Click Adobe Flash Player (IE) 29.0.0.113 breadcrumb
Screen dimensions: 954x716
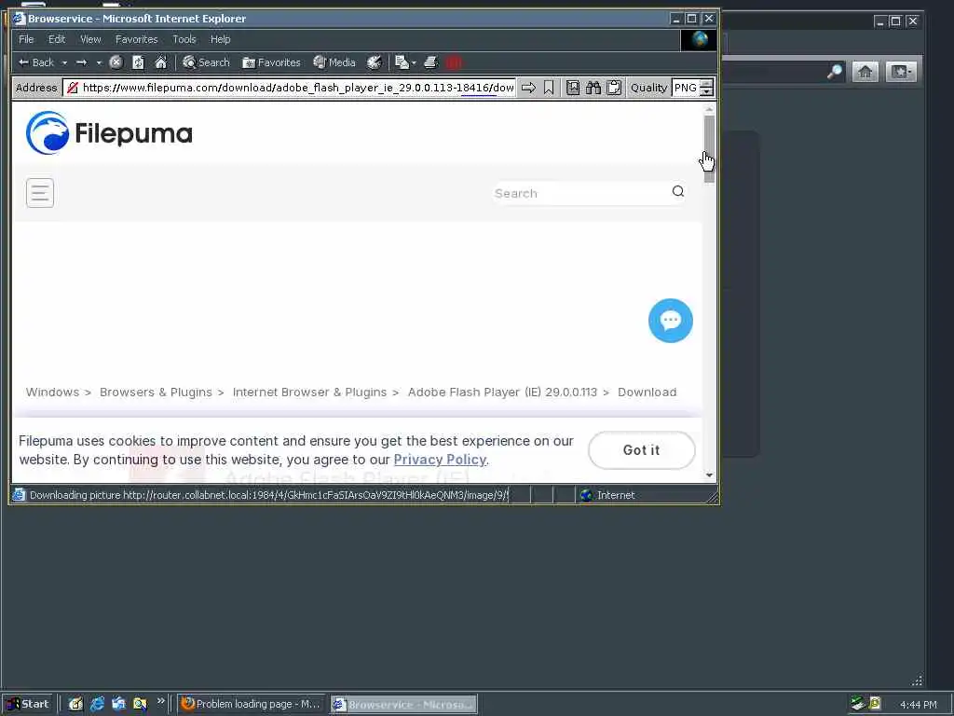click(502, 392)
